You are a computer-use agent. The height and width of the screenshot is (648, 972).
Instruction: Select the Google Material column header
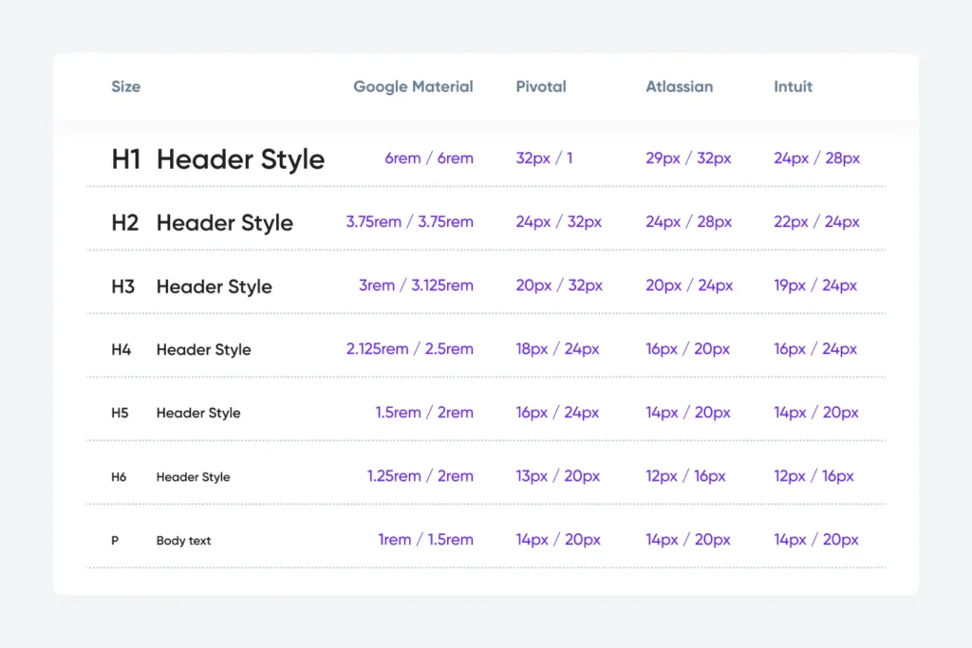click(x=413, y=86)
